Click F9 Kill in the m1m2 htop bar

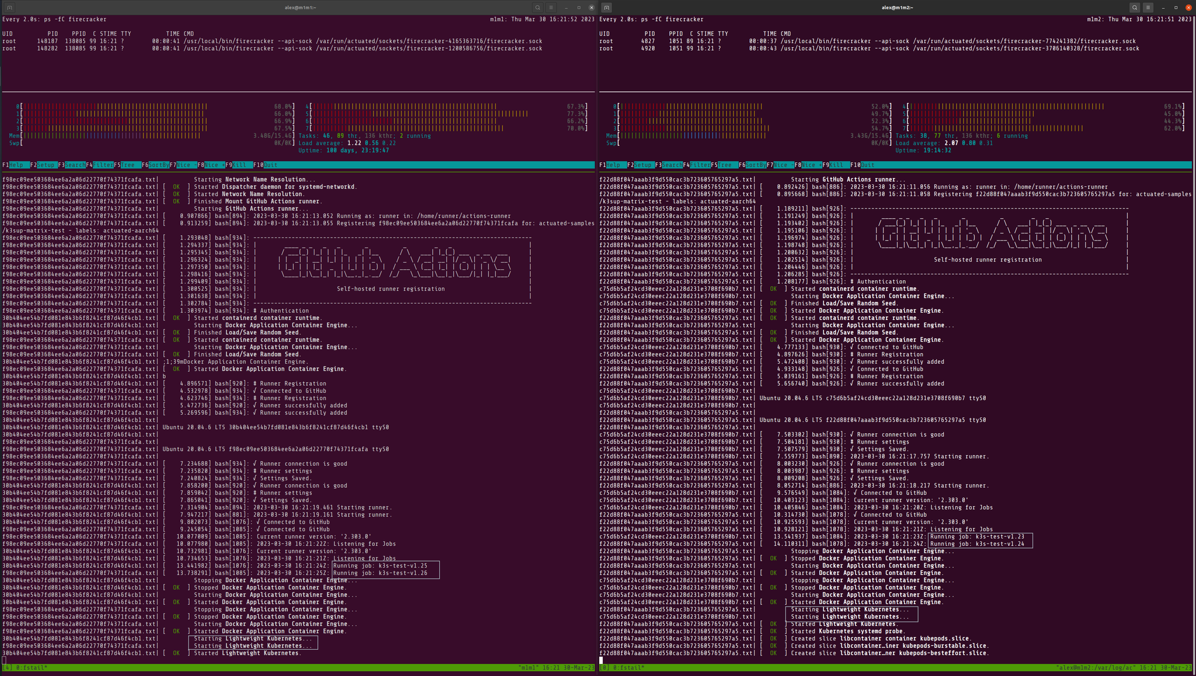click(x=835, y=165)
